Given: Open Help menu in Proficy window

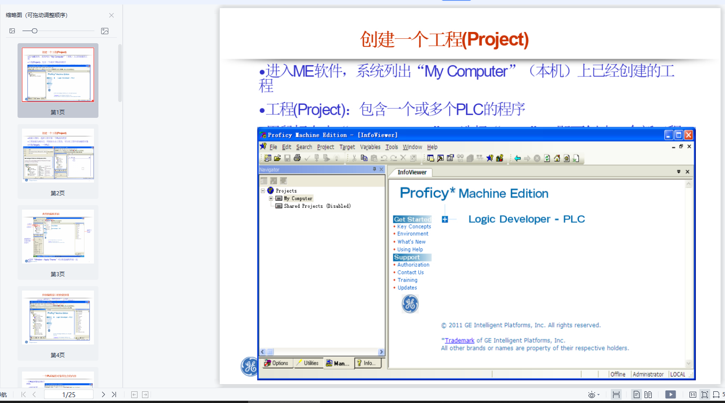Looking at the screenshot, I should coord(432,147).
